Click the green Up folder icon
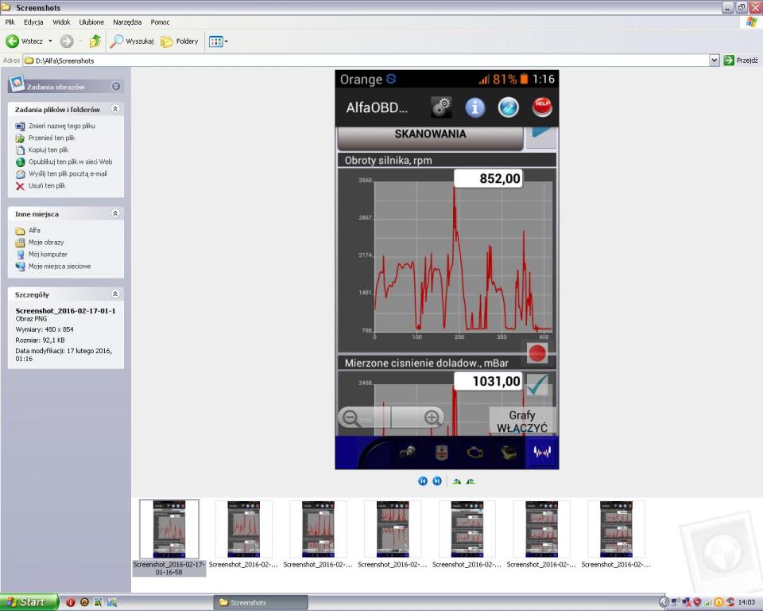The width and height of the screenshot is (763, 611). [x=95, y=41]
